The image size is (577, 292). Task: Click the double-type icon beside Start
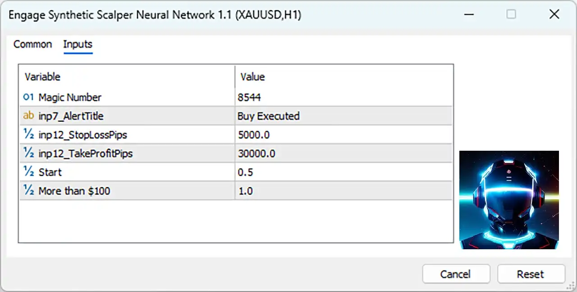coord(28,172)
